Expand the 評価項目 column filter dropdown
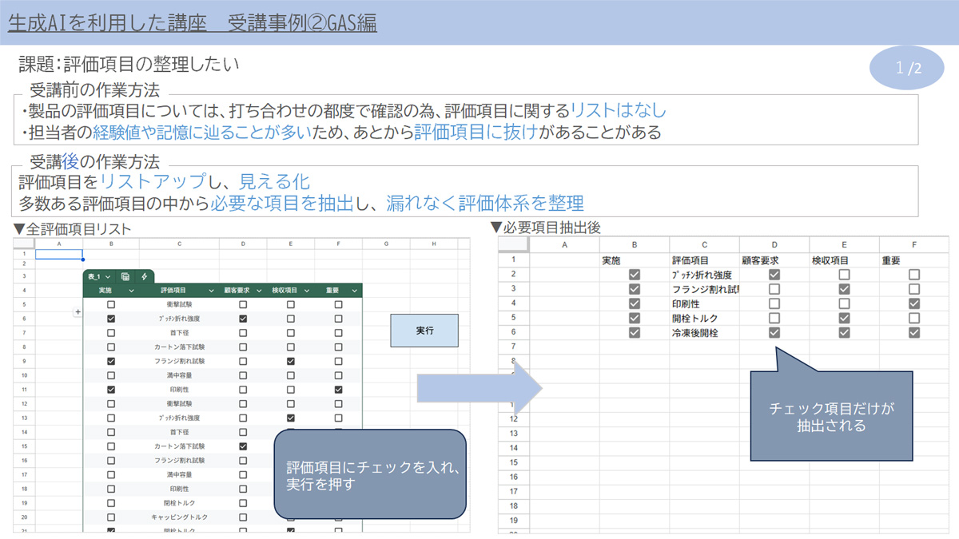This screenshot has width=959, height=539. [x=211, y=291]
